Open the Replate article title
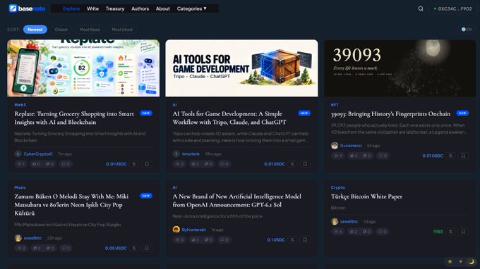 point(74,118)
